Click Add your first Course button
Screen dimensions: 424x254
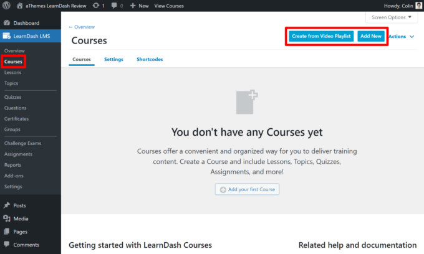pyautogui.click(x=247, y=189)
